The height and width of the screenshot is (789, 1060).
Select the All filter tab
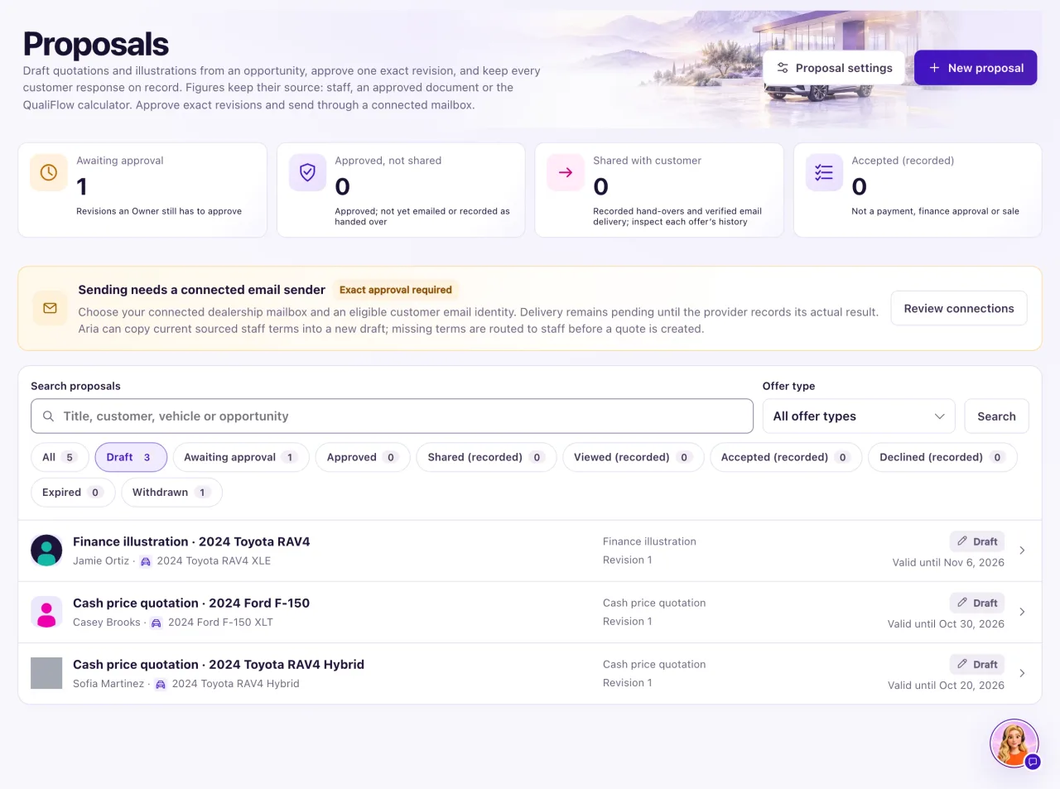(x=60, y=457)
